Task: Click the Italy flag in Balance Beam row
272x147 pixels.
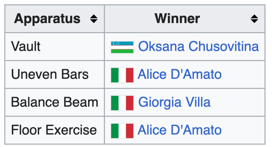Action: point(122,103)
